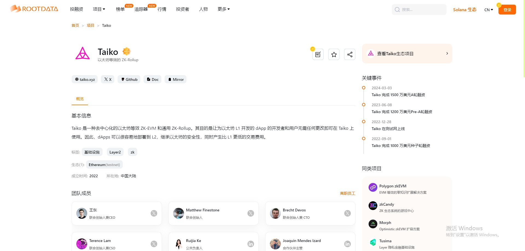Click the Tusima logo icon
This screenshot has width=525, height=251.
click(x=373, y=242)
